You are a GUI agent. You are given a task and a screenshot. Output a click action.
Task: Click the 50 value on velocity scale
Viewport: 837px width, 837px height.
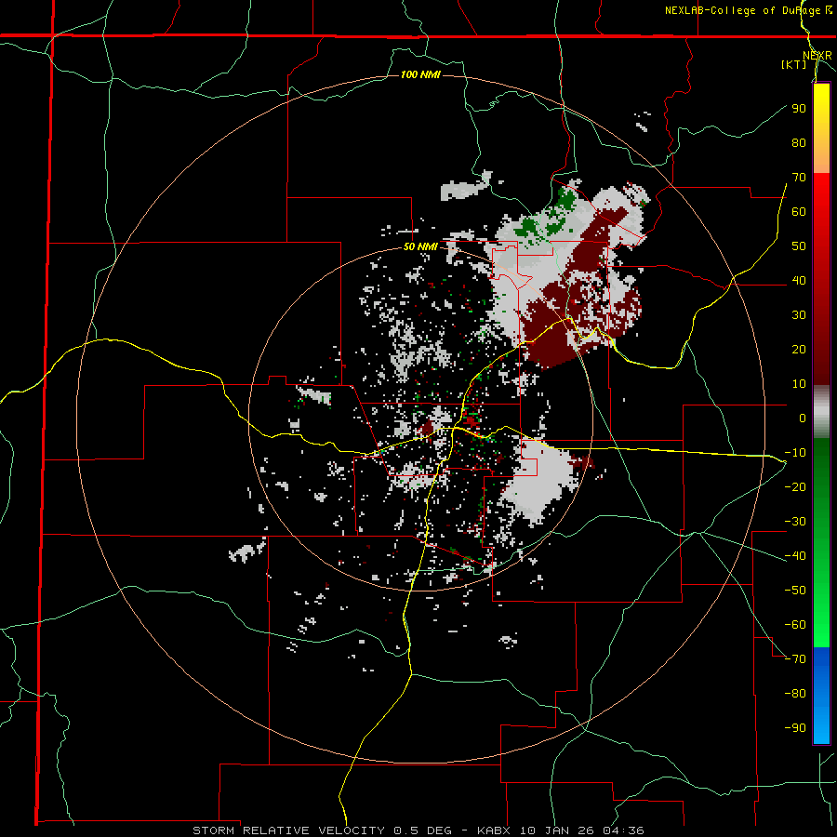tap(799, 246)
